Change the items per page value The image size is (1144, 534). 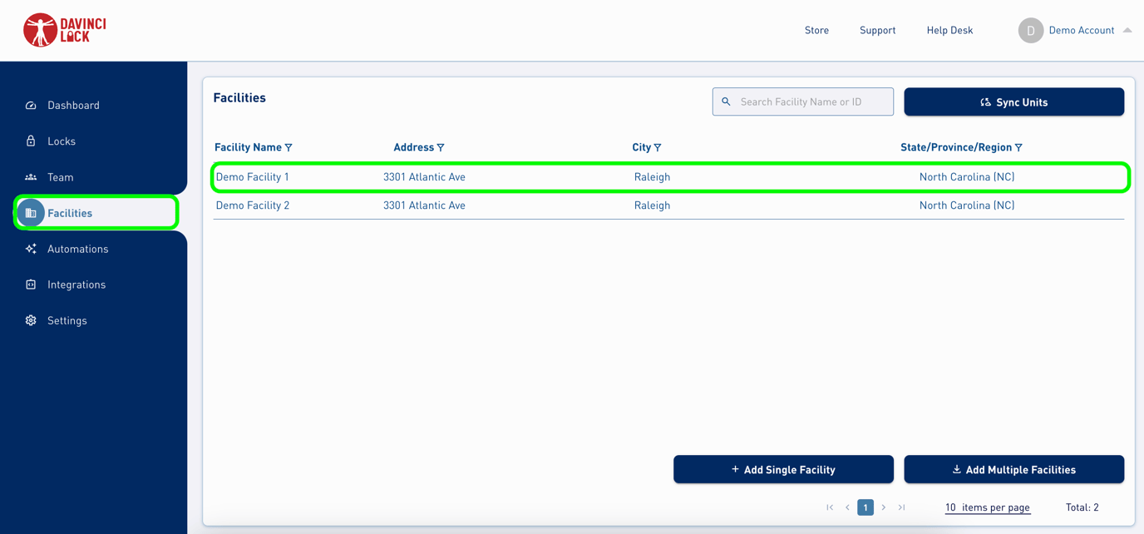987,507
